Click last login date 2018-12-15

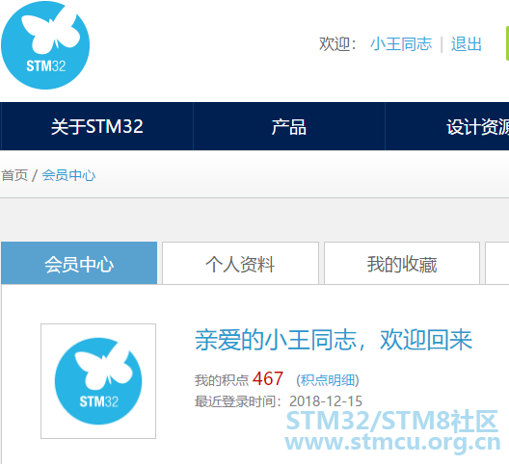[326, 401]
